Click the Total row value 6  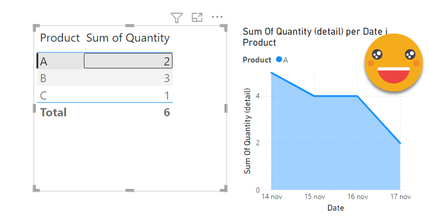[167, 112]
